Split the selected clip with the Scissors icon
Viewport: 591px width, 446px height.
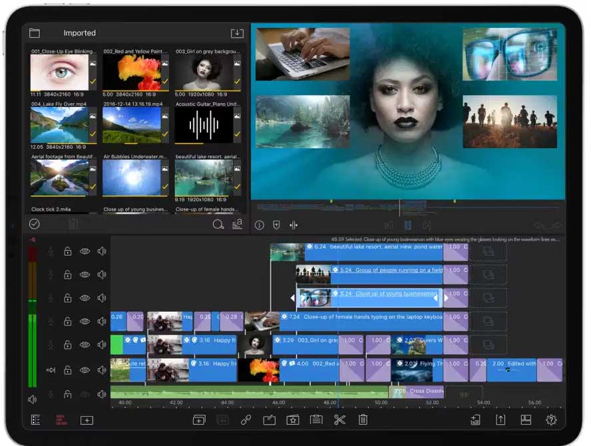pyautogui.click(x=339, y=420)
